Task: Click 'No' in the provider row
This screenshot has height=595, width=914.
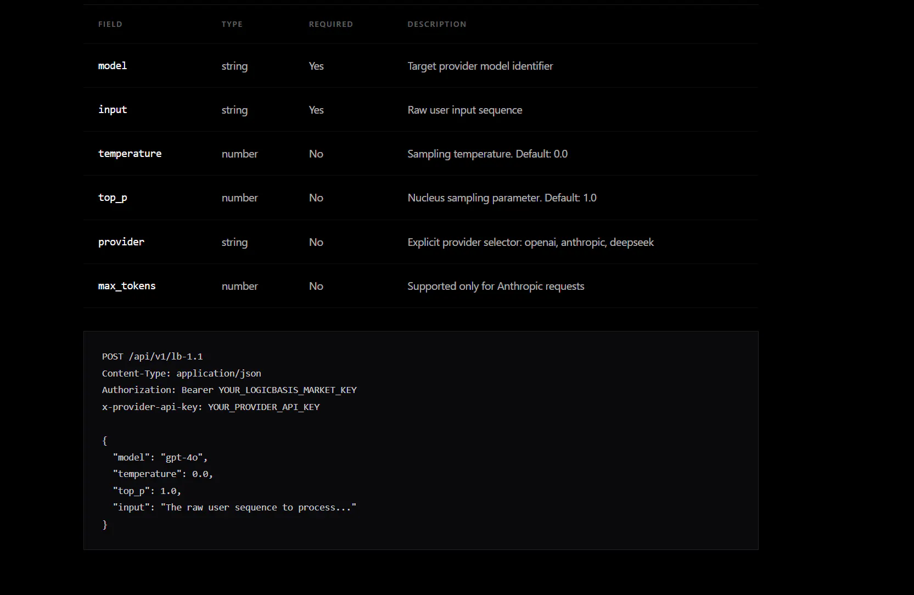Action: (x=316, y=242)
